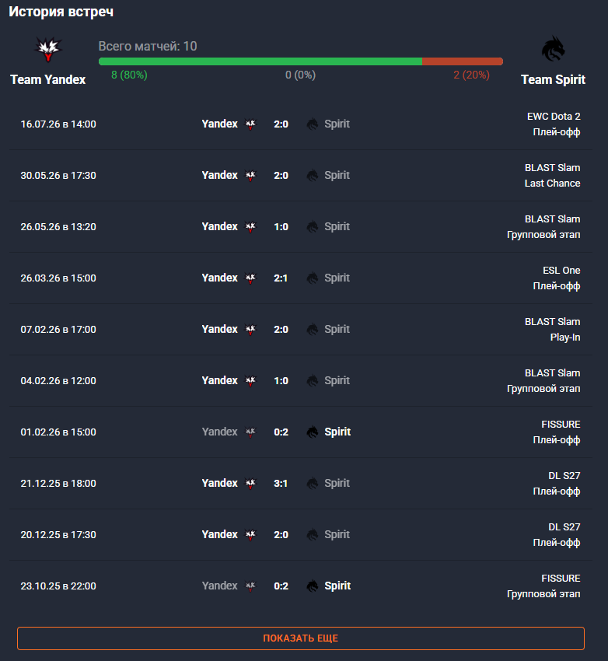
Task: Click Yandex logo in 30.05.26 match row
Action: tap(250, 176)
